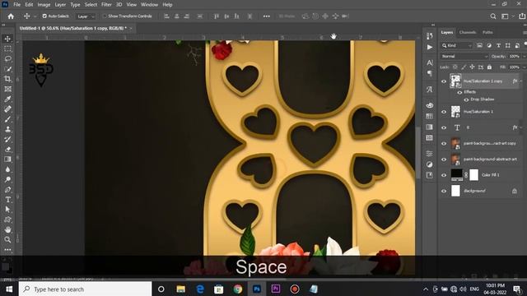Screen dimensions: 527x296
Task: Hide the Hue/Saturation 1 copy layer
Action: [x=444, y=81]
